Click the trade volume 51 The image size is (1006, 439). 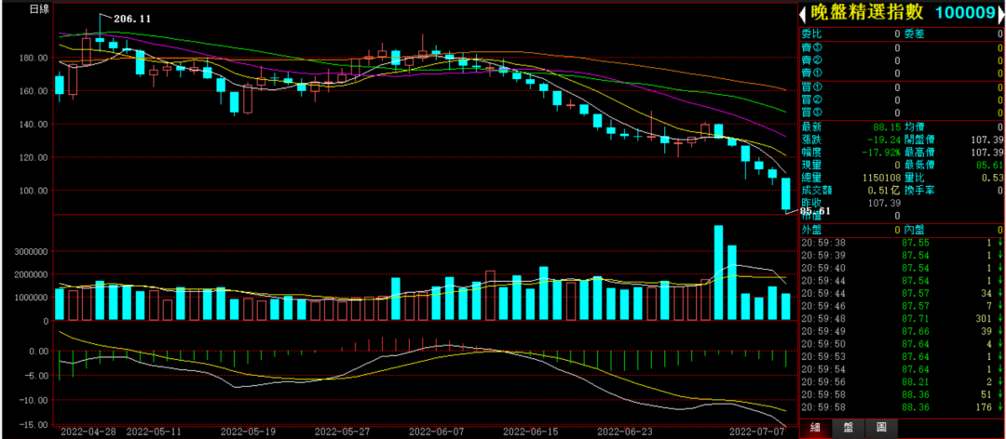988,394
